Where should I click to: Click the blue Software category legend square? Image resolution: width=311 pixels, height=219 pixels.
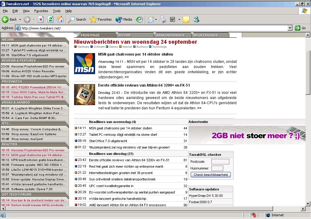pos(91,47)
